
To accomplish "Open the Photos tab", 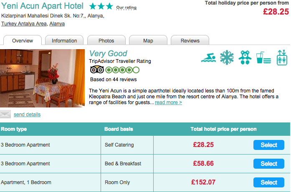I will pos(106,40).
